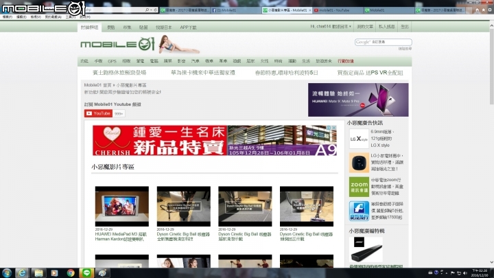494x278 pixels.
Task: Open IE favorites star icon
Action: [483, 10]
